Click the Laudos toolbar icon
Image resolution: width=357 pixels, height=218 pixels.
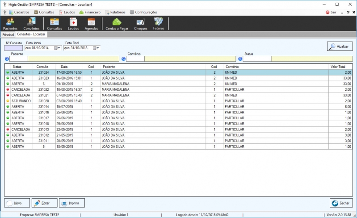click(73, 24)
